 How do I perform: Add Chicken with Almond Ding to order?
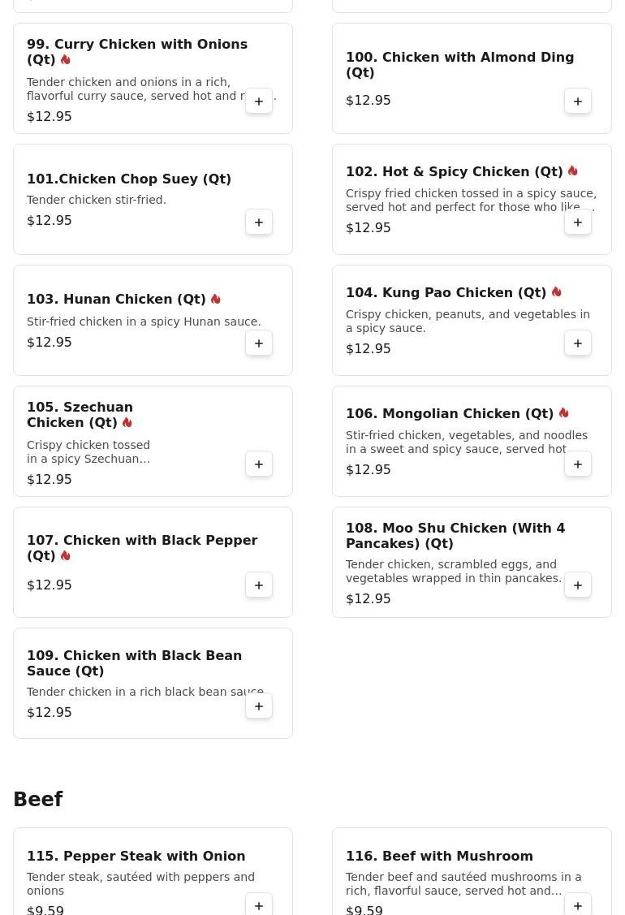577,101
